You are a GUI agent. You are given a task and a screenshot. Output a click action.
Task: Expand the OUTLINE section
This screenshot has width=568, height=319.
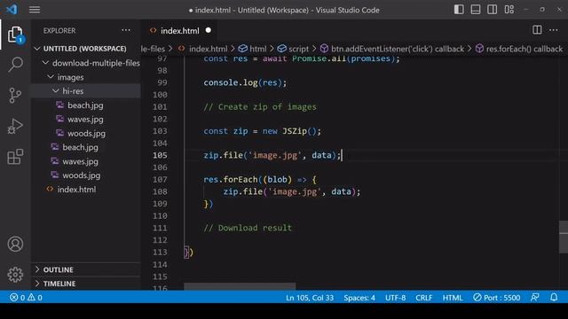click(x=86, y=269)
